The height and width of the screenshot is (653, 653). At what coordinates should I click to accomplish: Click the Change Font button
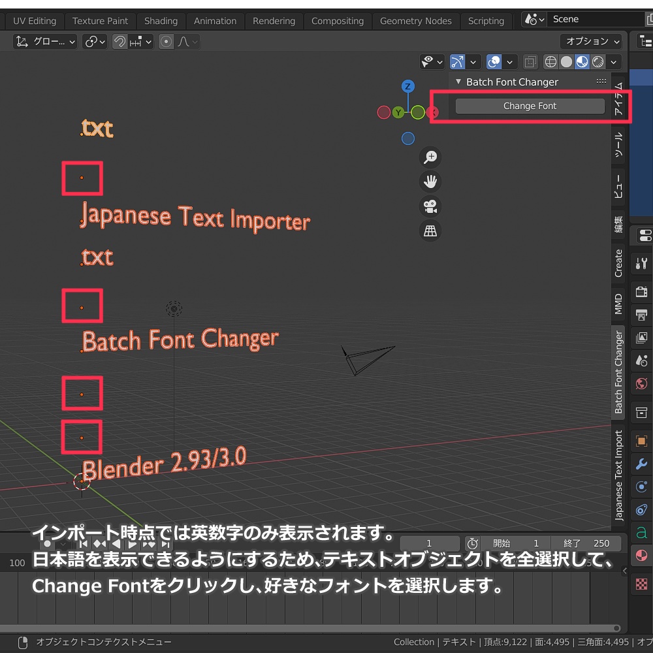[530, 105]
